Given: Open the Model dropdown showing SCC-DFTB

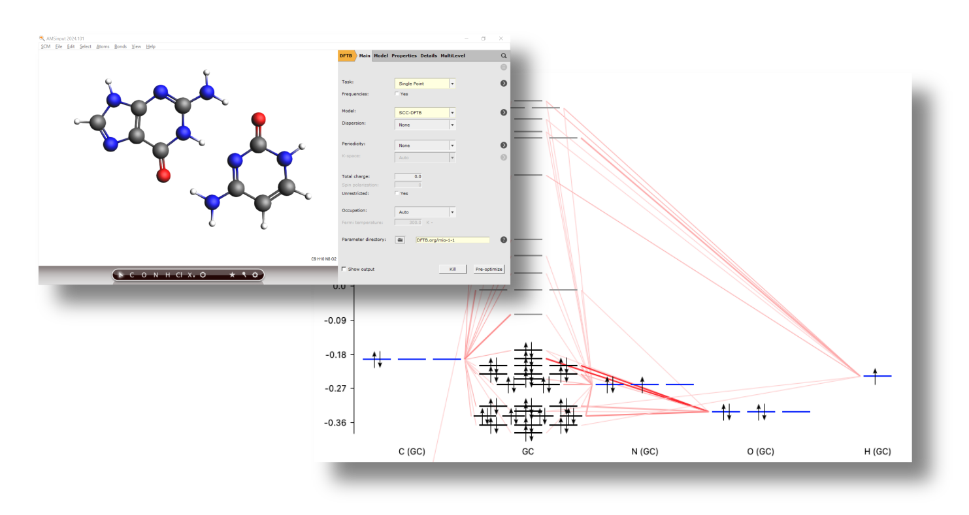Looking at the screenshot, I should [425, 112].
